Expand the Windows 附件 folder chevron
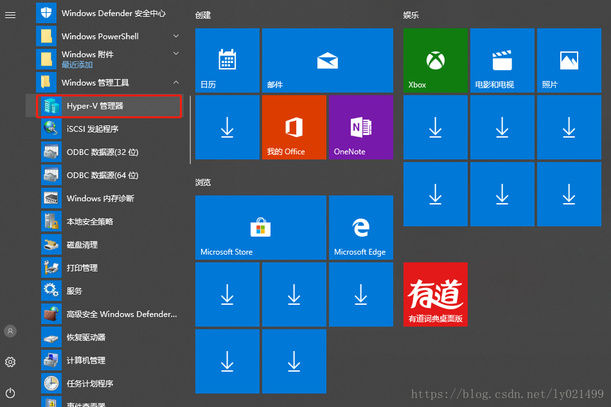 (x=176, y=53)
